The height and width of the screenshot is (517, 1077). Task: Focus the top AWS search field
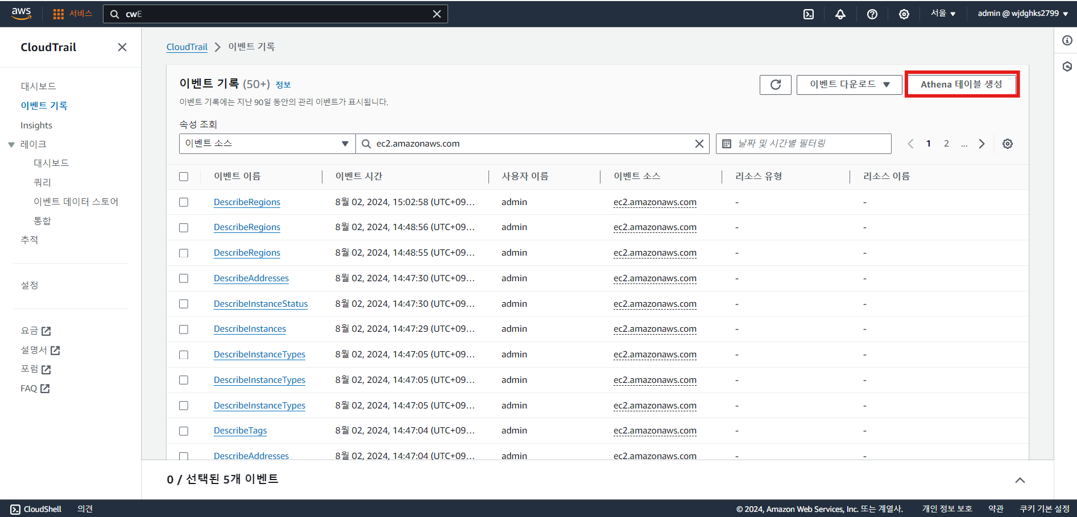275,14
